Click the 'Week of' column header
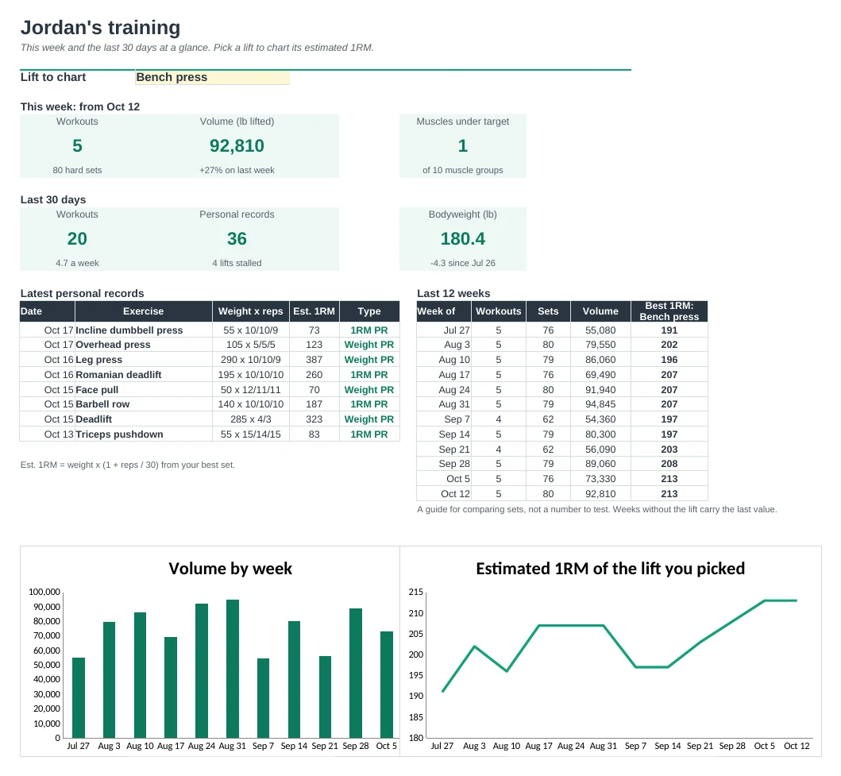This screenshot has height=776, width=841. coord(444,311)
